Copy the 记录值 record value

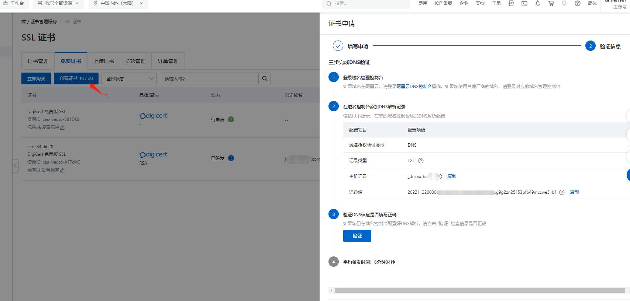(x=574, y=192)
